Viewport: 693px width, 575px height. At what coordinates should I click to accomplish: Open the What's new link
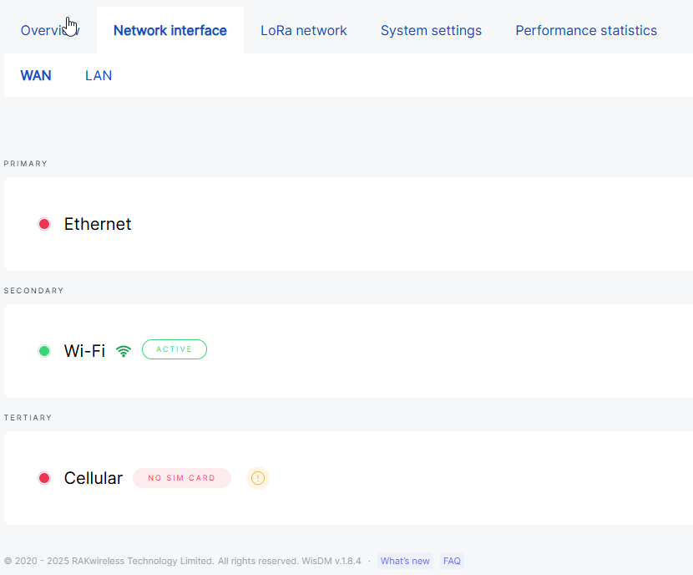coord(405,561)
